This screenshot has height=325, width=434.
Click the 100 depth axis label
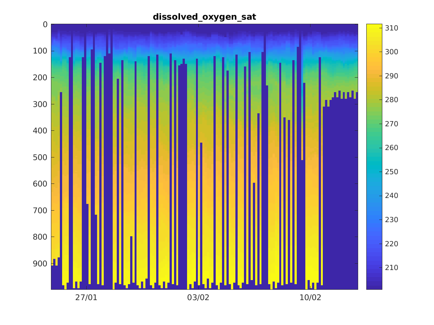pos(40,51)
